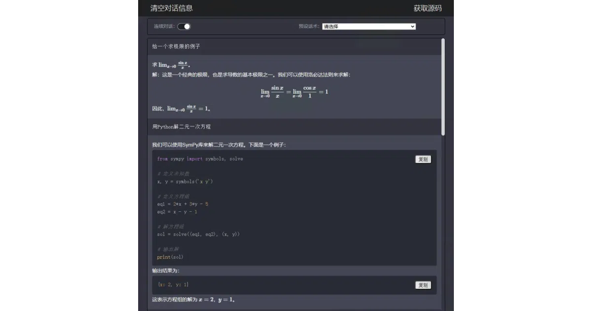Click the code line x, y = symbols('x y')
The width and height of the screenshot is (592, 311).
(x=185, y=182)
